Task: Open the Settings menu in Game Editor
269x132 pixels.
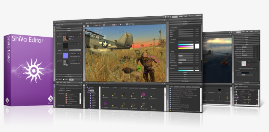Action: [x=69, y=82]
